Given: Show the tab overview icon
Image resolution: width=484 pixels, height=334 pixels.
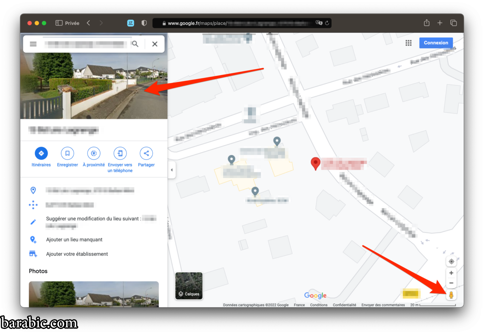Looking at the screenshot, I should click(453, 23).
